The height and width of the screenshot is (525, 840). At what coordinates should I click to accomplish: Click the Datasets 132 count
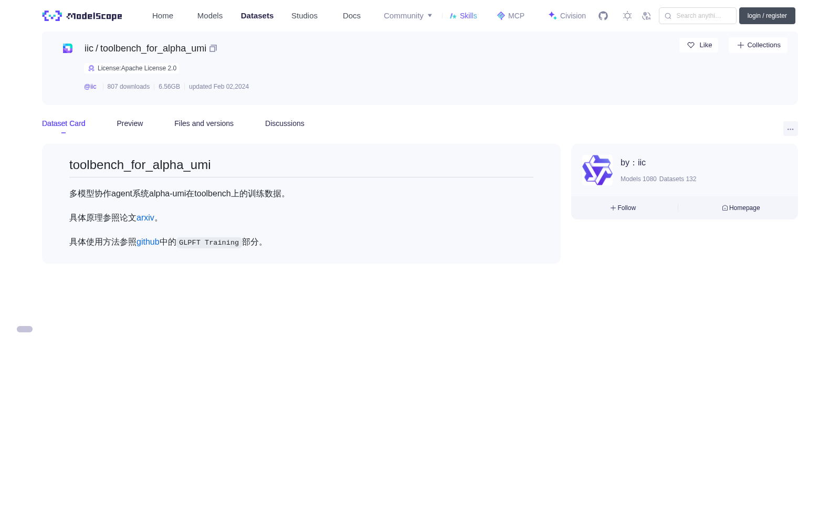click(678, 179)
